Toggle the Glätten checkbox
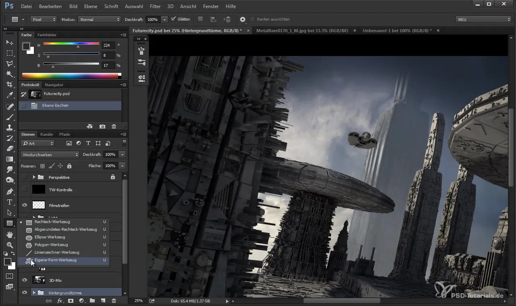This screenshot has height=306, width=516. pyautogui.click(x=173, y=19)
